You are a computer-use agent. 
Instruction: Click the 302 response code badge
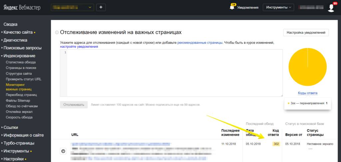click(276, 144)
